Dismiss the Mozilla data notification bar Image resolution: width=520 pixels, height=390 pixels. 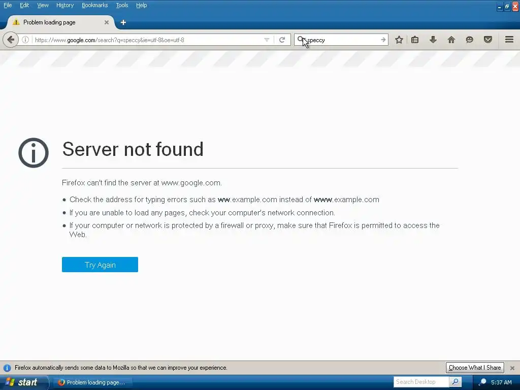tap(512, 368)
